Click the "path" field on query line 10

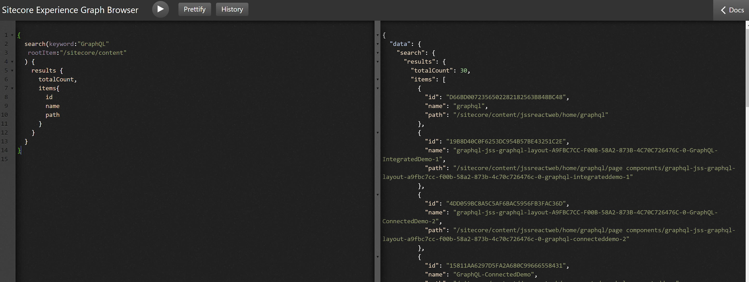coord(52,115)
